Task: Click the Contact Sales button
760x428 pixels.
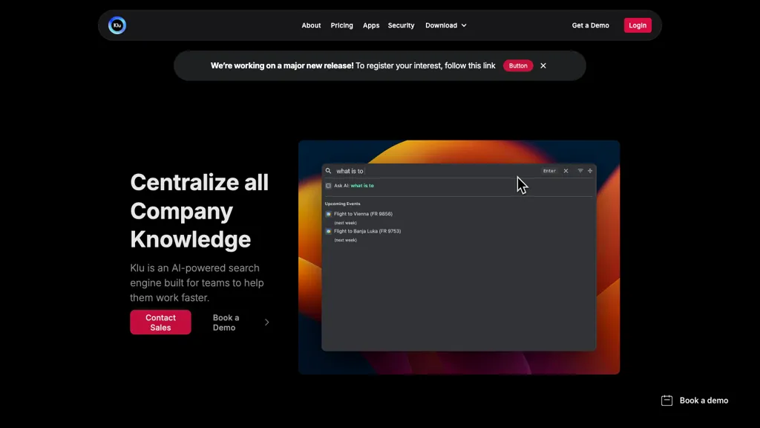Action: 160,322
